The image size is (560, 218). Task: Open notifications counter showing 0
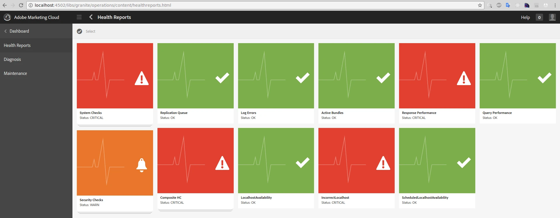539,17
